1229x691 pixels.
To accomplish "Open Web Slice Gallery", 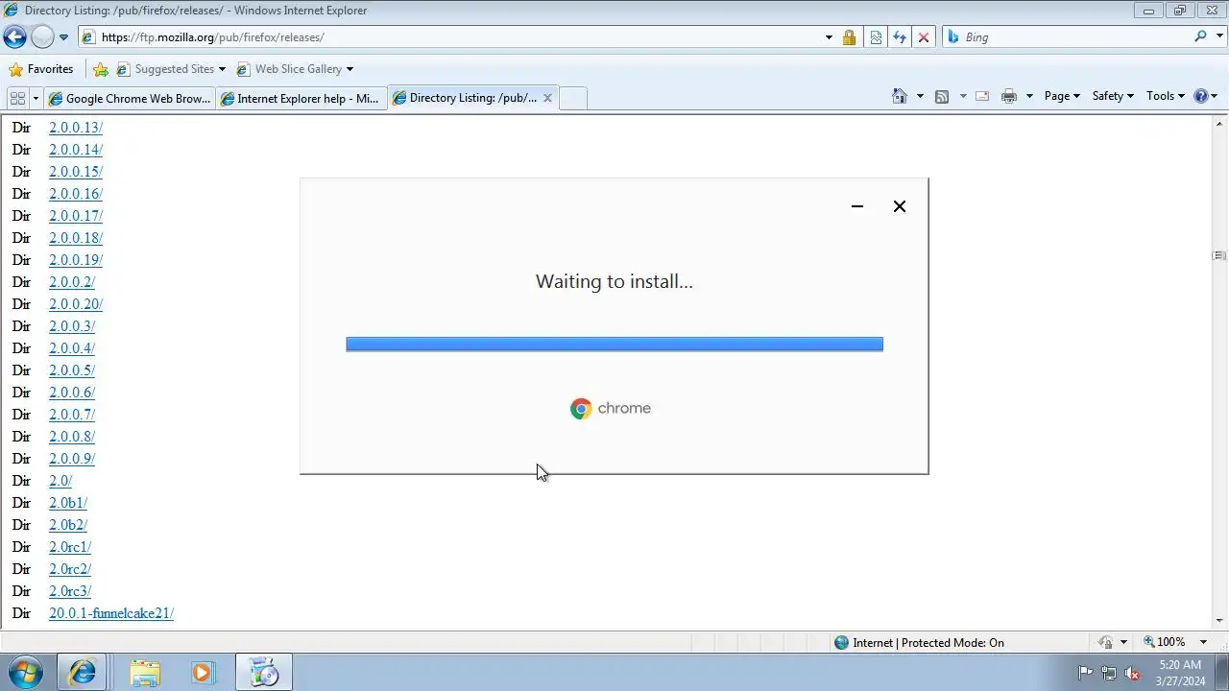I will point(295,69).
